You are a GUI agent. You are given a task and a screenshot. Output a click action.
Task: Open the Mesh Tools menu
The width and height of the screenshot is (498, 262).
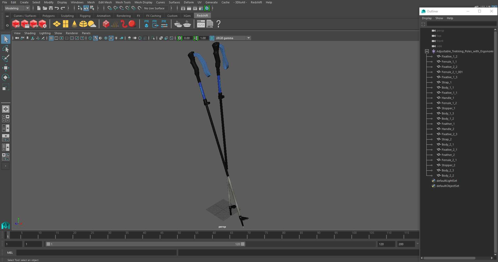pos(123,2)
